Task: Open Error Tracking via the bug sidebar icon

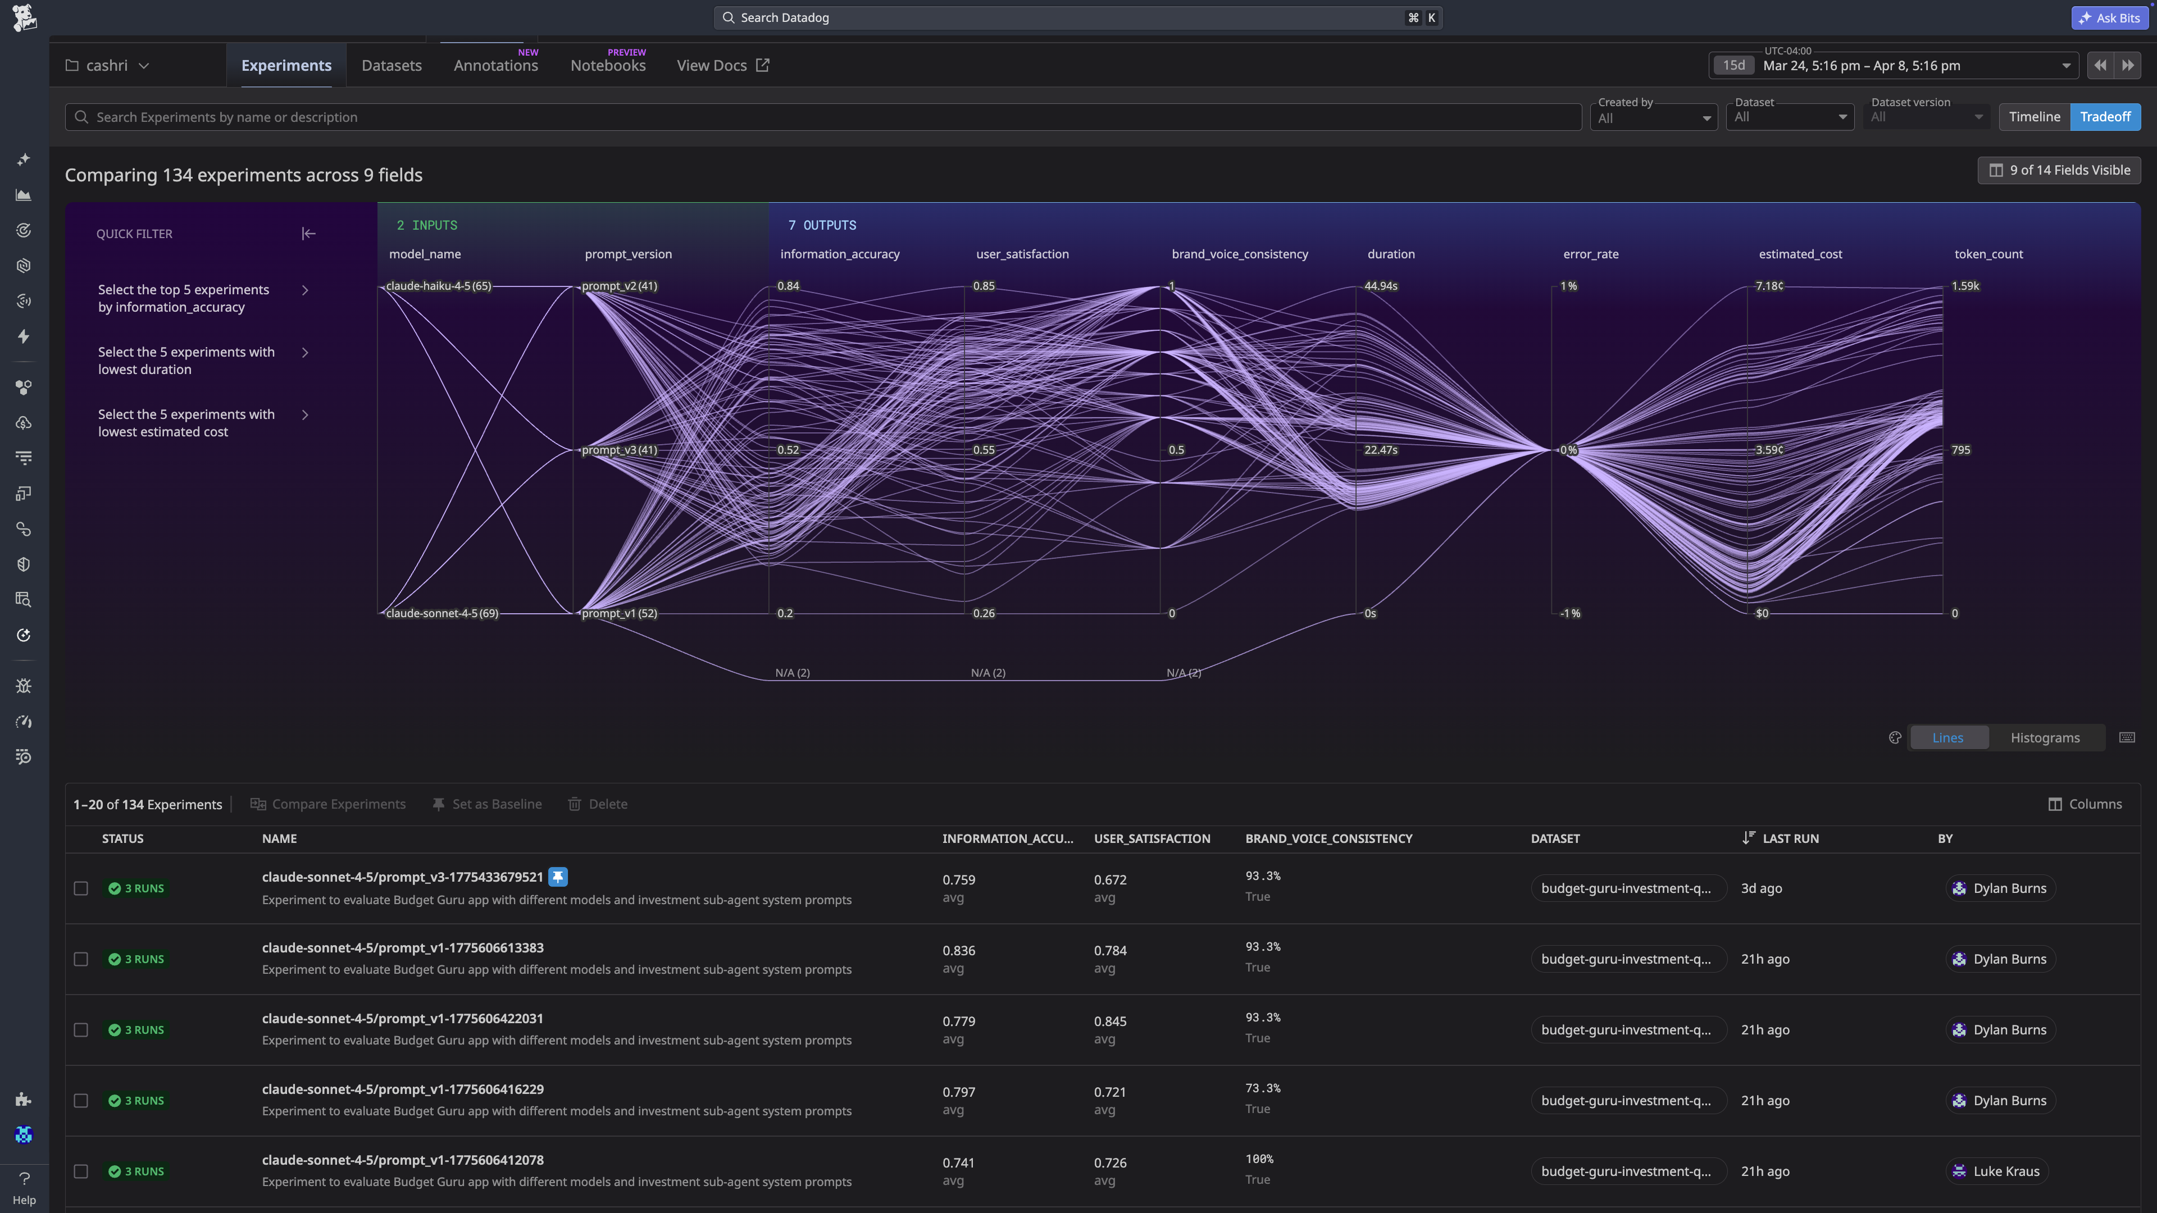Action: pyautogui.click(x=24, y=686)
